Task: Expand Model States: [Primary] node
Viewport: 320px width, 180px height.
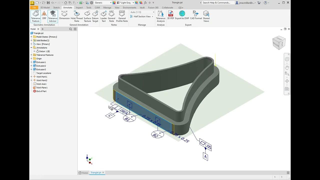Action: pos(31,37)
